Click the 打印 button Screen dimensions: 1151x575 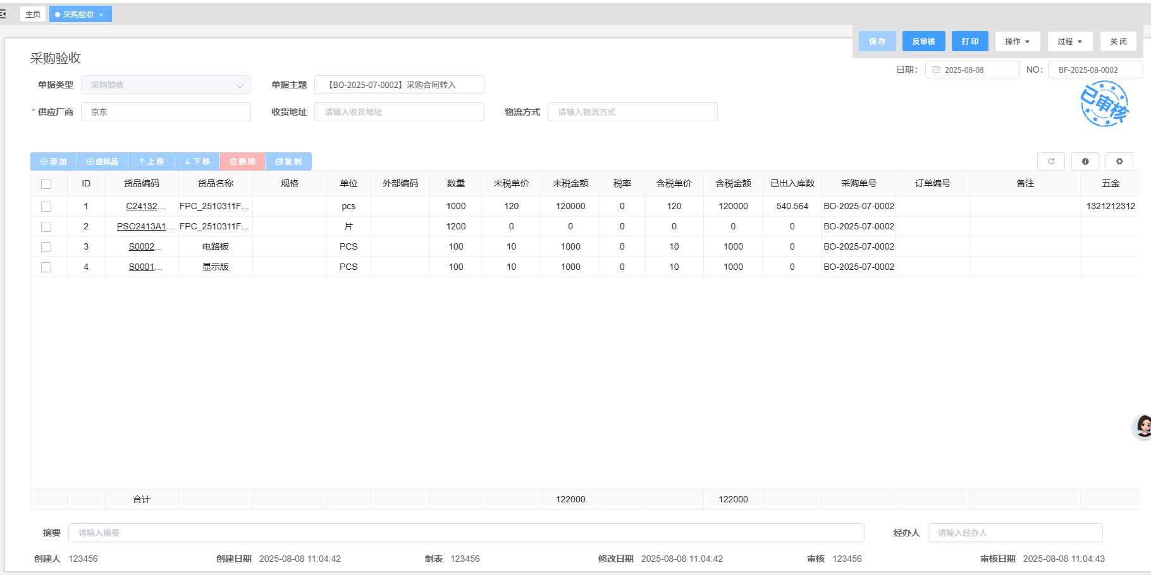[x=969, y=42]
